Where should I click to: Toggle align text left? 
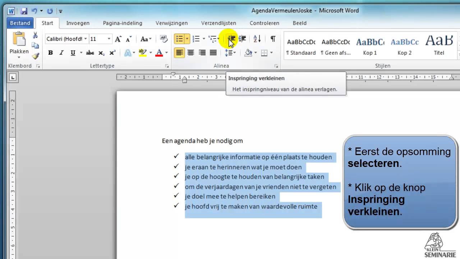click(180, 53)
